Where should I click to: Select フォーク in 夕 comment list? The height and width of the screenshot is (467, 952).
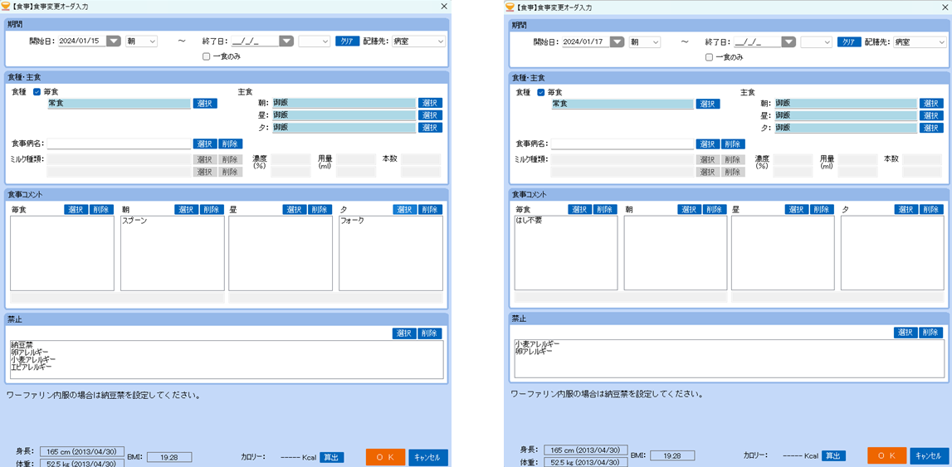[x=353, y=221]
